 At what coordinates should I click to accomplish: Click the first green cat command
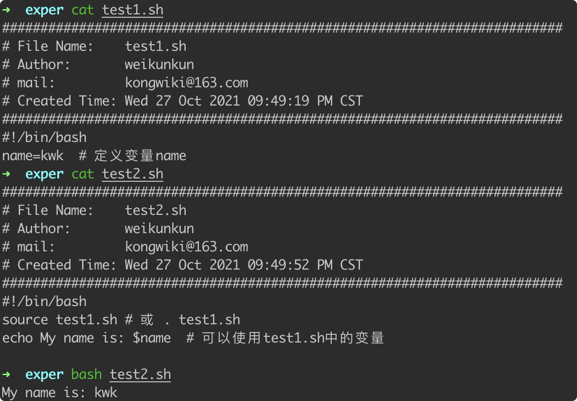point(83,10)
